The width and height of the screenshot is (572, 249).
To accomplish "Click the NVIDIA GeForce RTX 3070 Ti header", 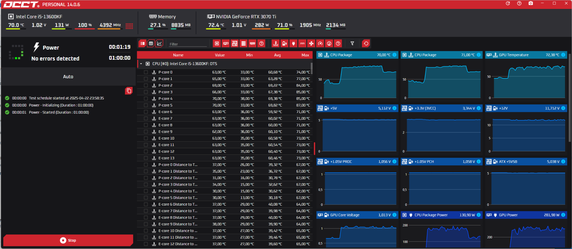I will (x=242, y=17).
